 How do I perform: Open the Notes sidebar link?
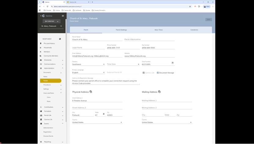[45, 77]
